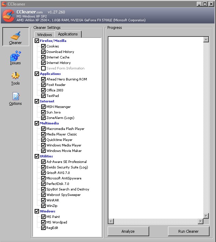Click progress pane scroll down arrow
This screenshot has width=216, height=242.
click(x=206, y=216)
